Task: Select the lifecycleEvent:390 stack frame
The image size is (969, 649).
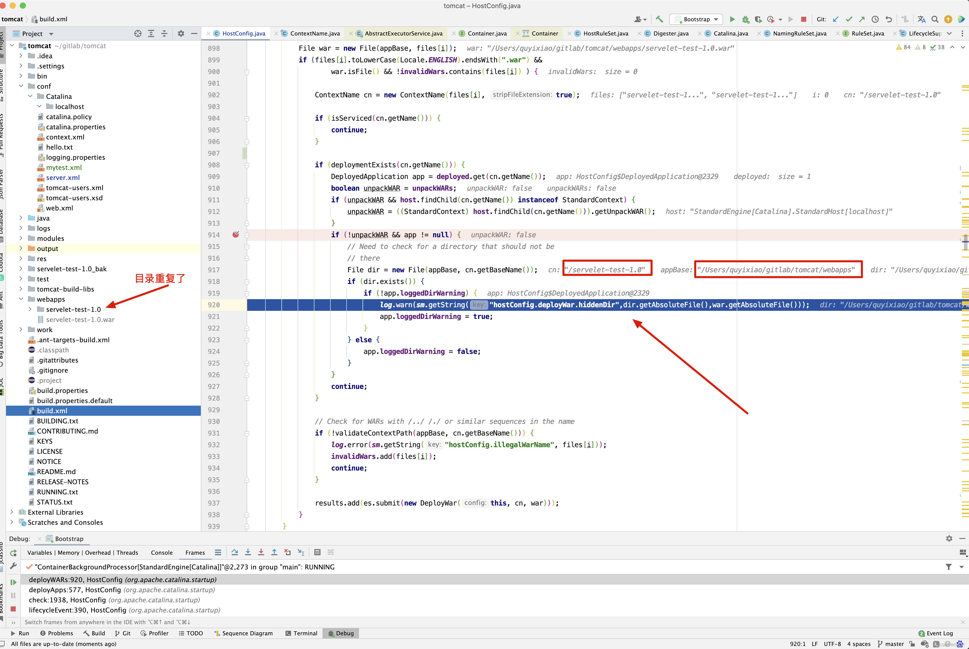Action: [124, 610]
